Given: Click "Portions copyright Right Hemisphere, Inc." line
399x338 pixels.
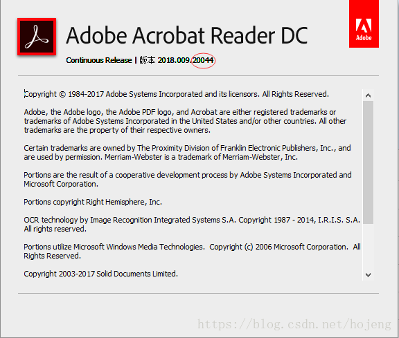Looking at the screenshot, I should point(93,202).
